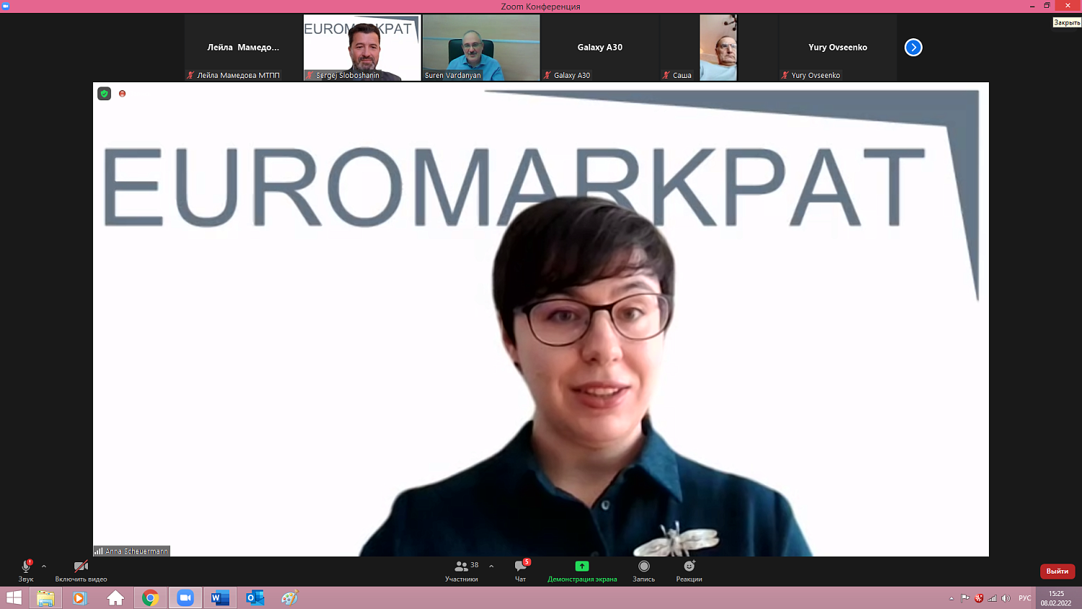The width and height of the screenshot is (1082, 609).
Task: Open Paint from the taskbar
Action: [x=290, y=598]
